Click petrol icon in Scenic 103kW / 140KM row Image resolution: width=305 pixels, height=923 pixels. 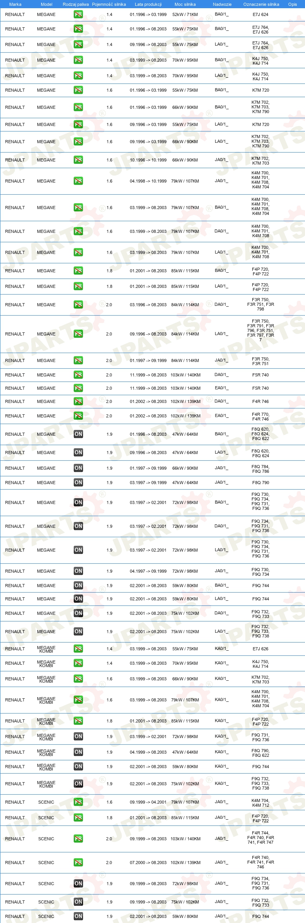78,839
